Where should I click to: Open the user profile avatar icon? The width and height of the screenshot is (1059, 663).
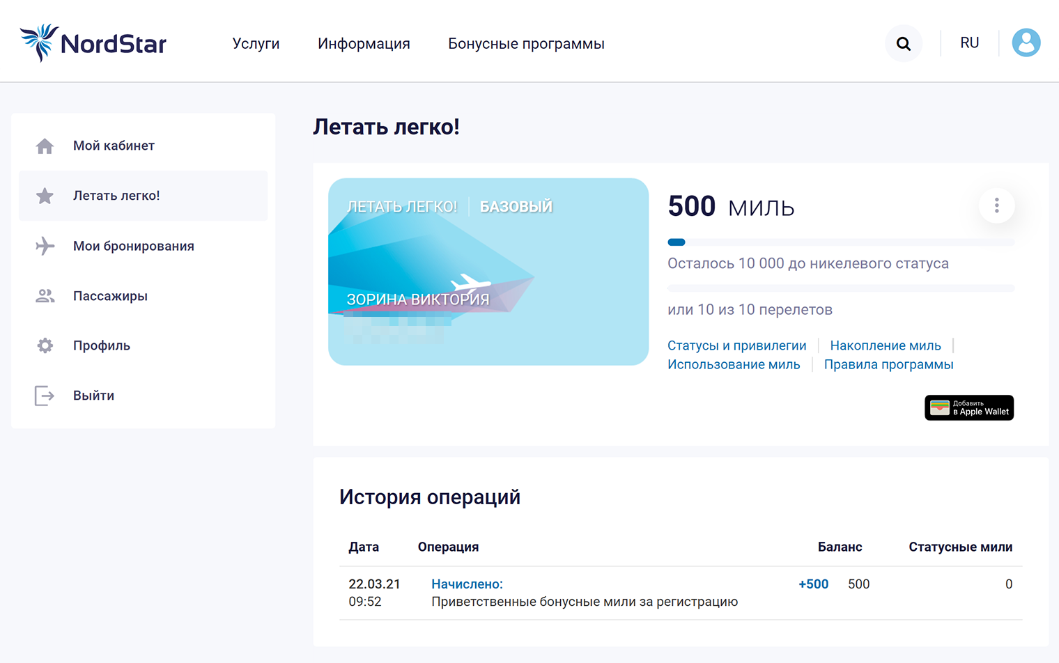[x=1025, y=42]
